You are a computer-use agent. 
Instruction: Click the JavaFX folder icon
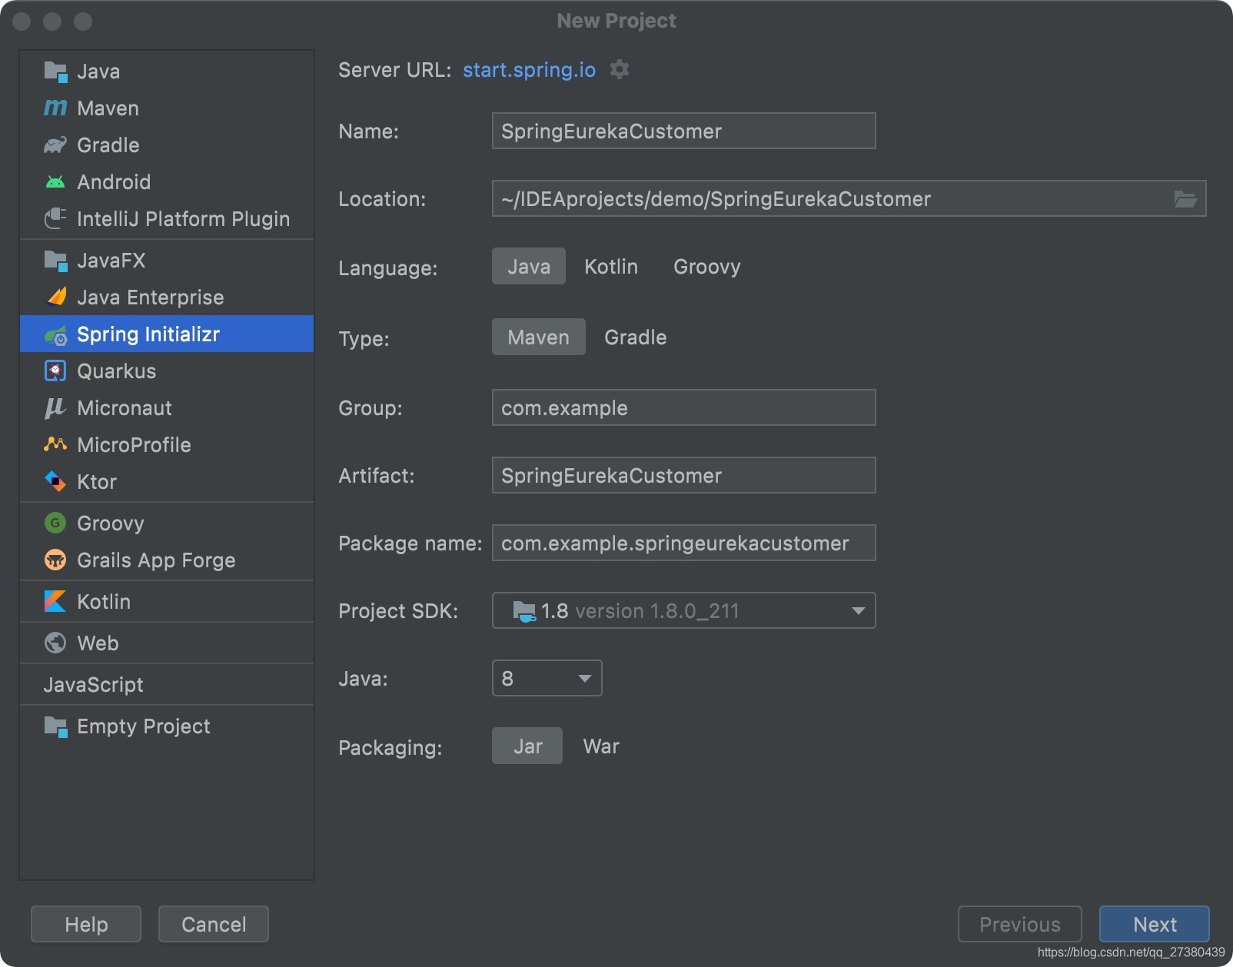(55, 261)
